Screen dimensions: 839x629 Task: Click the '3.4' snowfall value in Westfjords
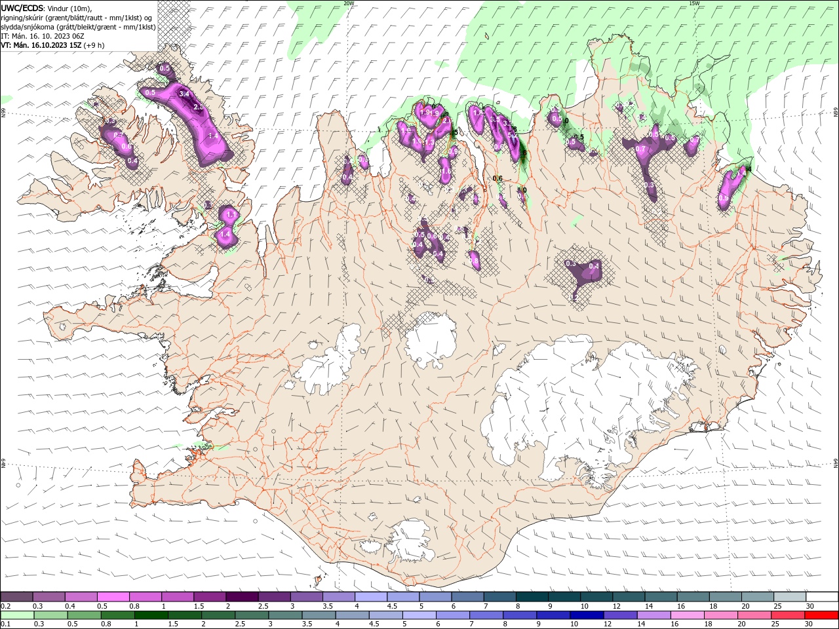point(184,94)
